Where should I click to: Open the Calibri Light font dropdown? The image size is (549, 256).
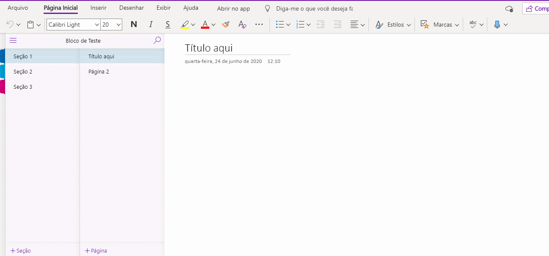tap(97, 25)
